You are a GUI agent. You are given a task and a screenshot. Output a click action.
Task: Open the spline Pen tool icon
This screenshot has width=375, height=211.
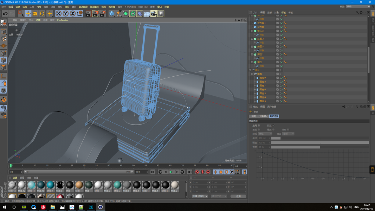coord(119,14)
